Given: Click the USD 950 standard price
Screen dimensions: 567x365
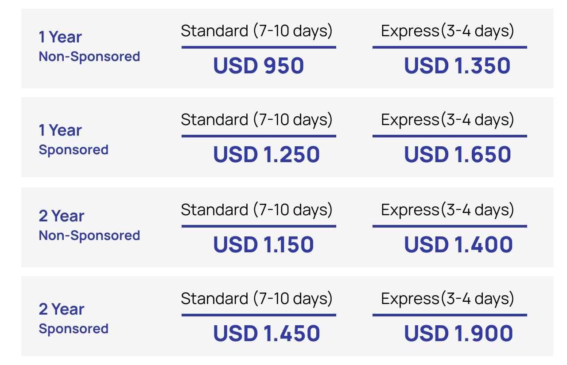Looking at the screenshot, I should pyautogui.click(x=258, y=66).
